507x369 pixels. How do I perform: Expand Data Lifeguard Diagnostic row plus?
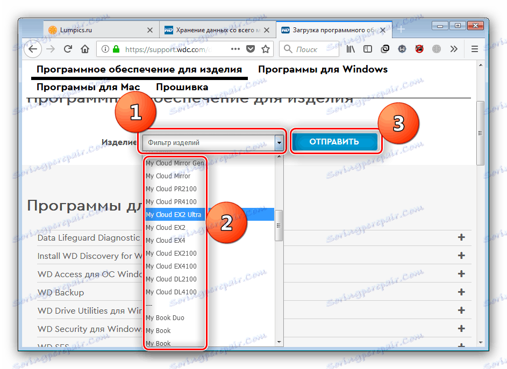[461, 237]
